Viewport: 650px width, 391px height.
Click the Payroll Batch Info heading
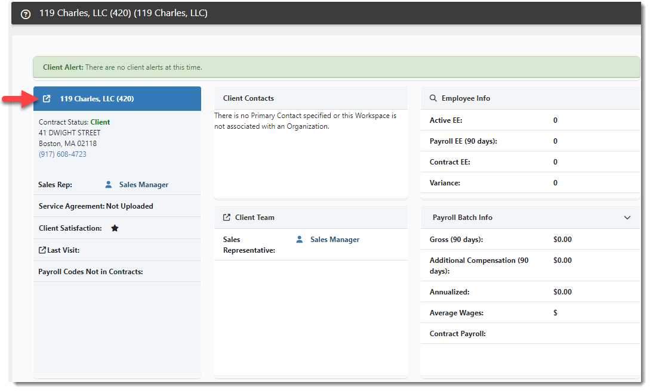(x=462, y=217)
